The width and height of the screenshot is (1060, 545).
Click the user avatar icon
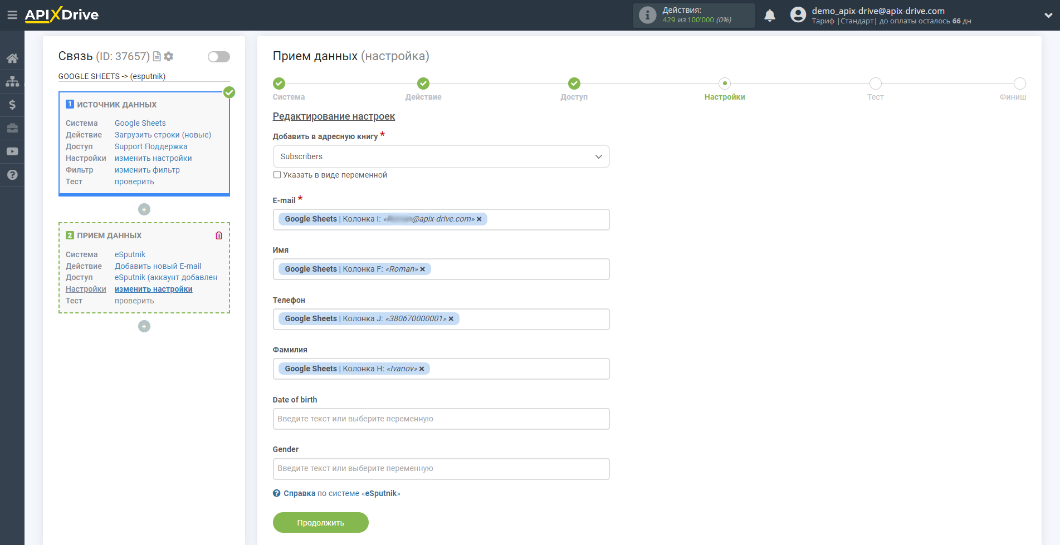pos(798,15)
